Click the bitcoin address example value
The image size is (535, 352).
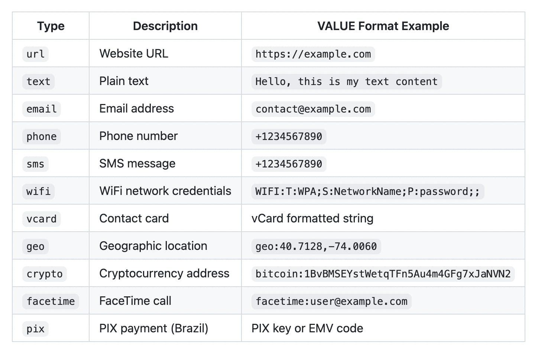383,274
